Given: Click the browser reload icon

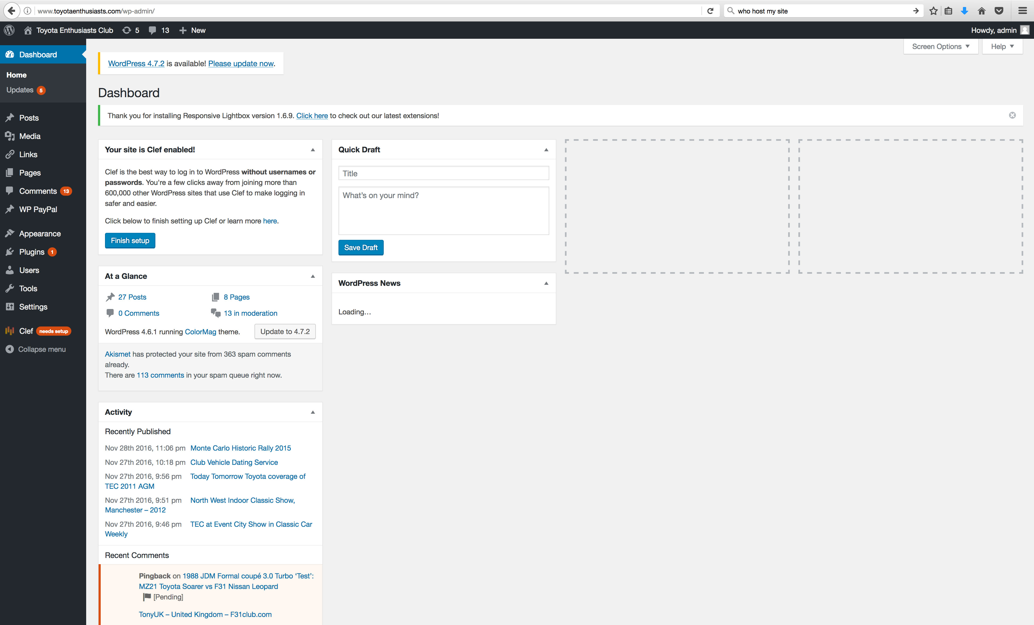Looking at the screenshot, I should 710,11.
